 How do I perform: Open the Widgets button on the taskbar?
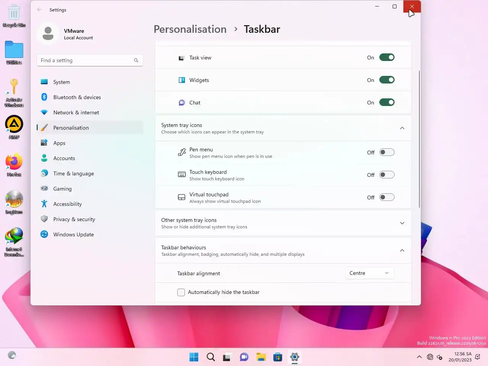(12, 355)
